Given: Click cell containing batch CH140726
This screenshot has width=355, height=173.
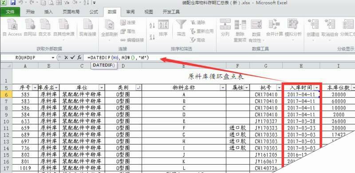Looking at the screenshot, I should click(x=266, y=168).
